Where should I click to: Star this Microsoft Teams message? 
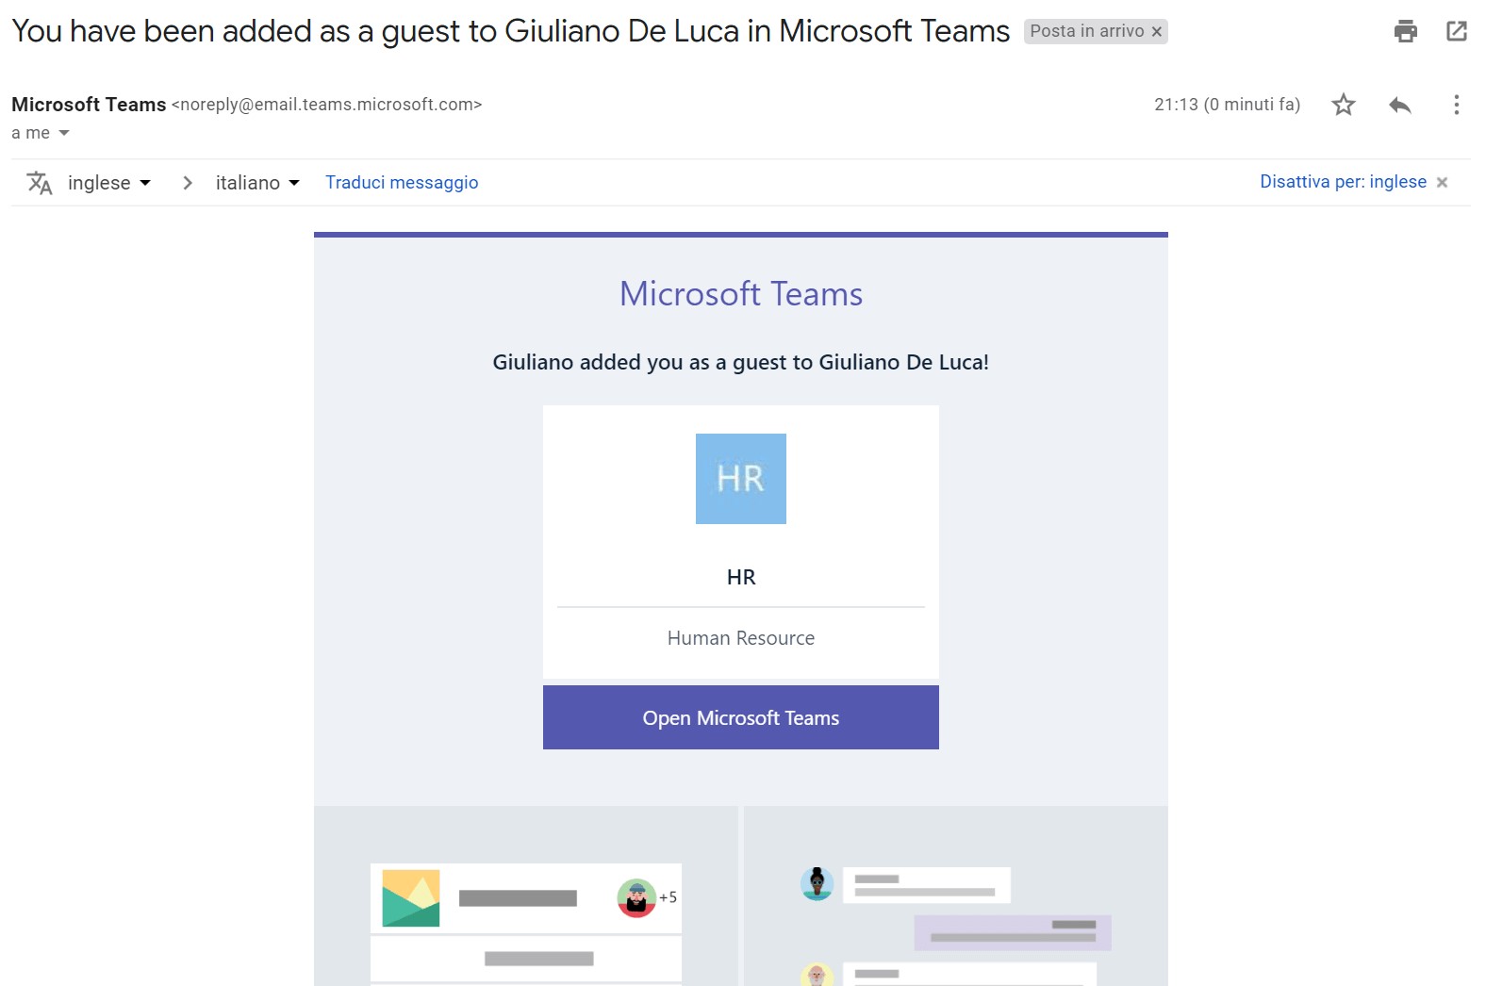pos(1344,105)
